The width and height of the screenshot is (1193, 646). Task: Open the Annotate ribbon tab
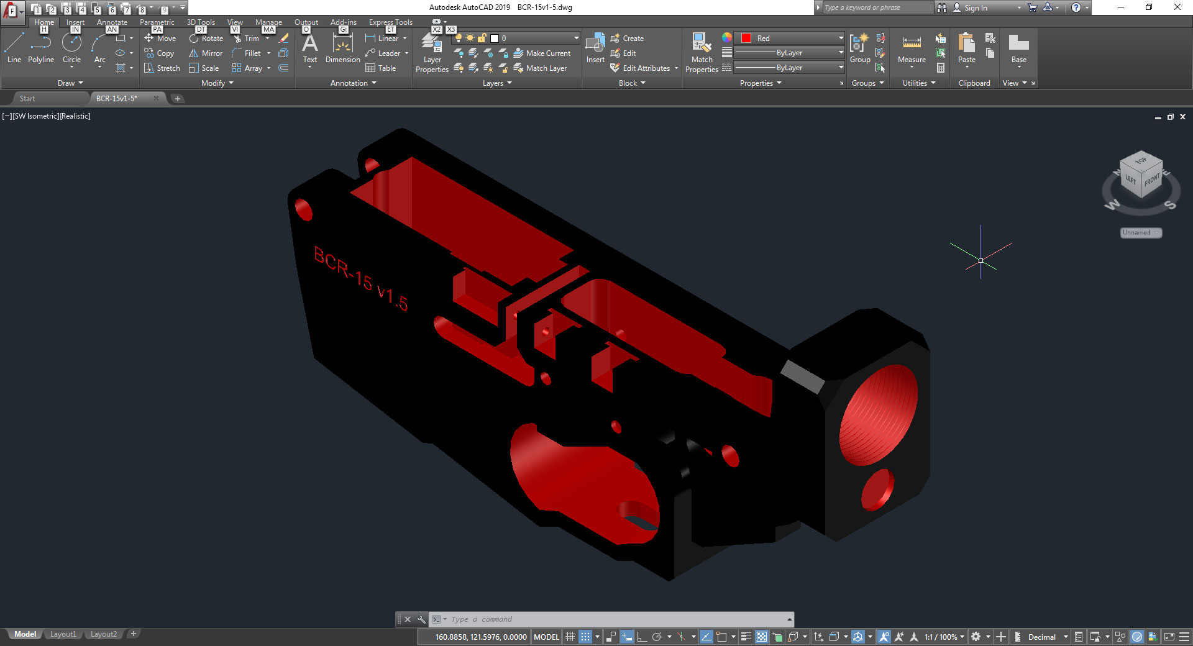112,22
